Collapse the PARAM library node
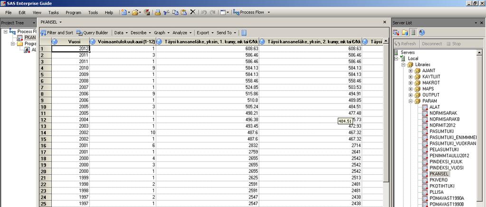The width and height of the screenshot is (486, 207). (410, 101)
